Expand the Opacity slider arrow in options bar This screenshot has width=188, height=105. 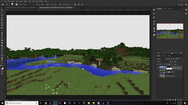[45, 5]
